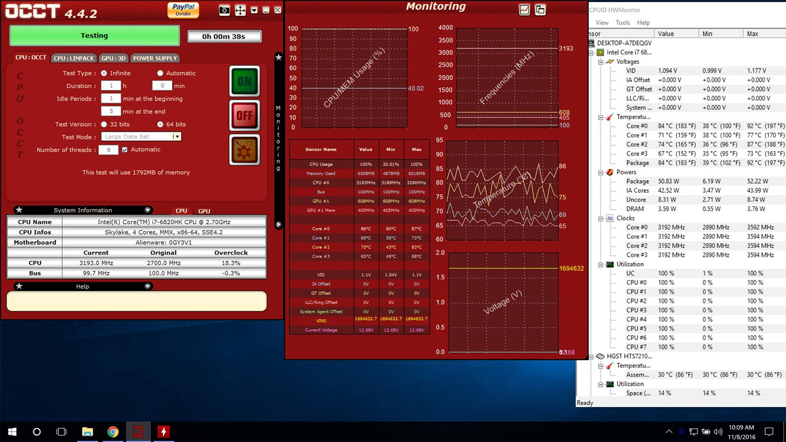Click the Clocks waveform icon
The image size is (786, 442).
coord(610,218)
